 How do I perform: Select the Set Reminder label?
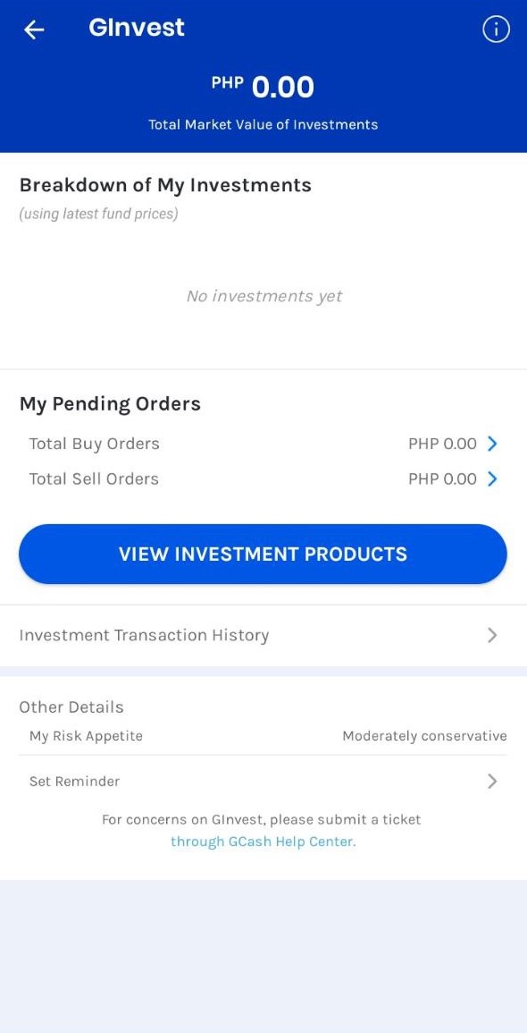[x=74, y=782]
